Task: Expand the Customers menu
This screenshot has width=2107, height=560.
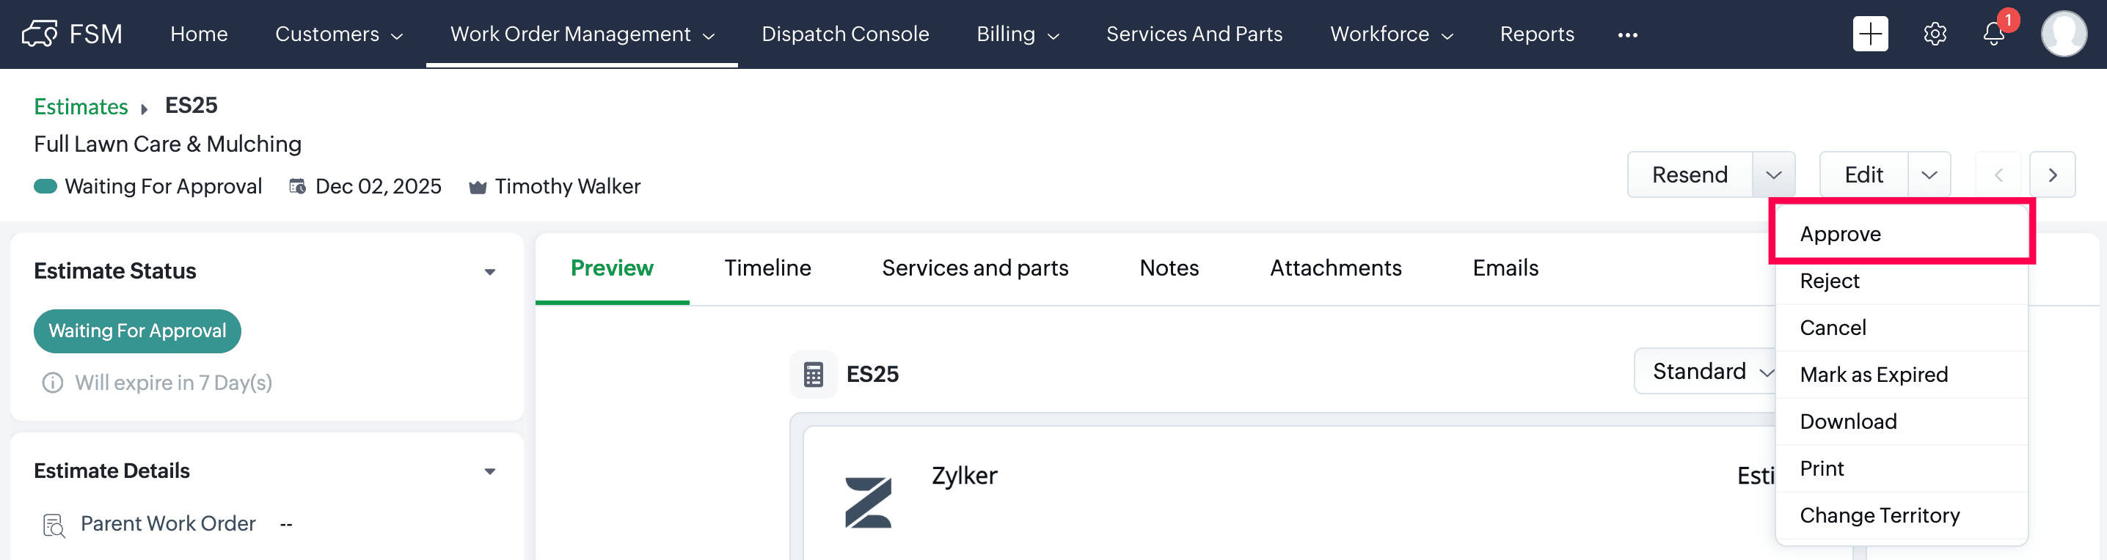Action: [x=339, y=34]
